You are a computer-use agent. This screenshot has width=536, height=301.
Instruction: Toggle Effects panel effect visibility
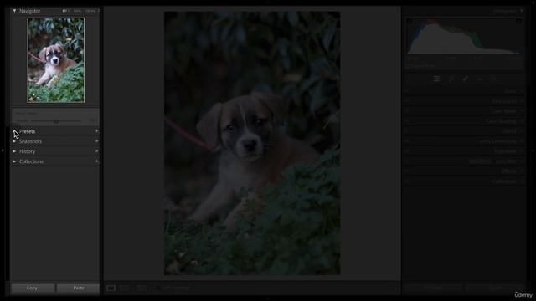pos(407,171)
